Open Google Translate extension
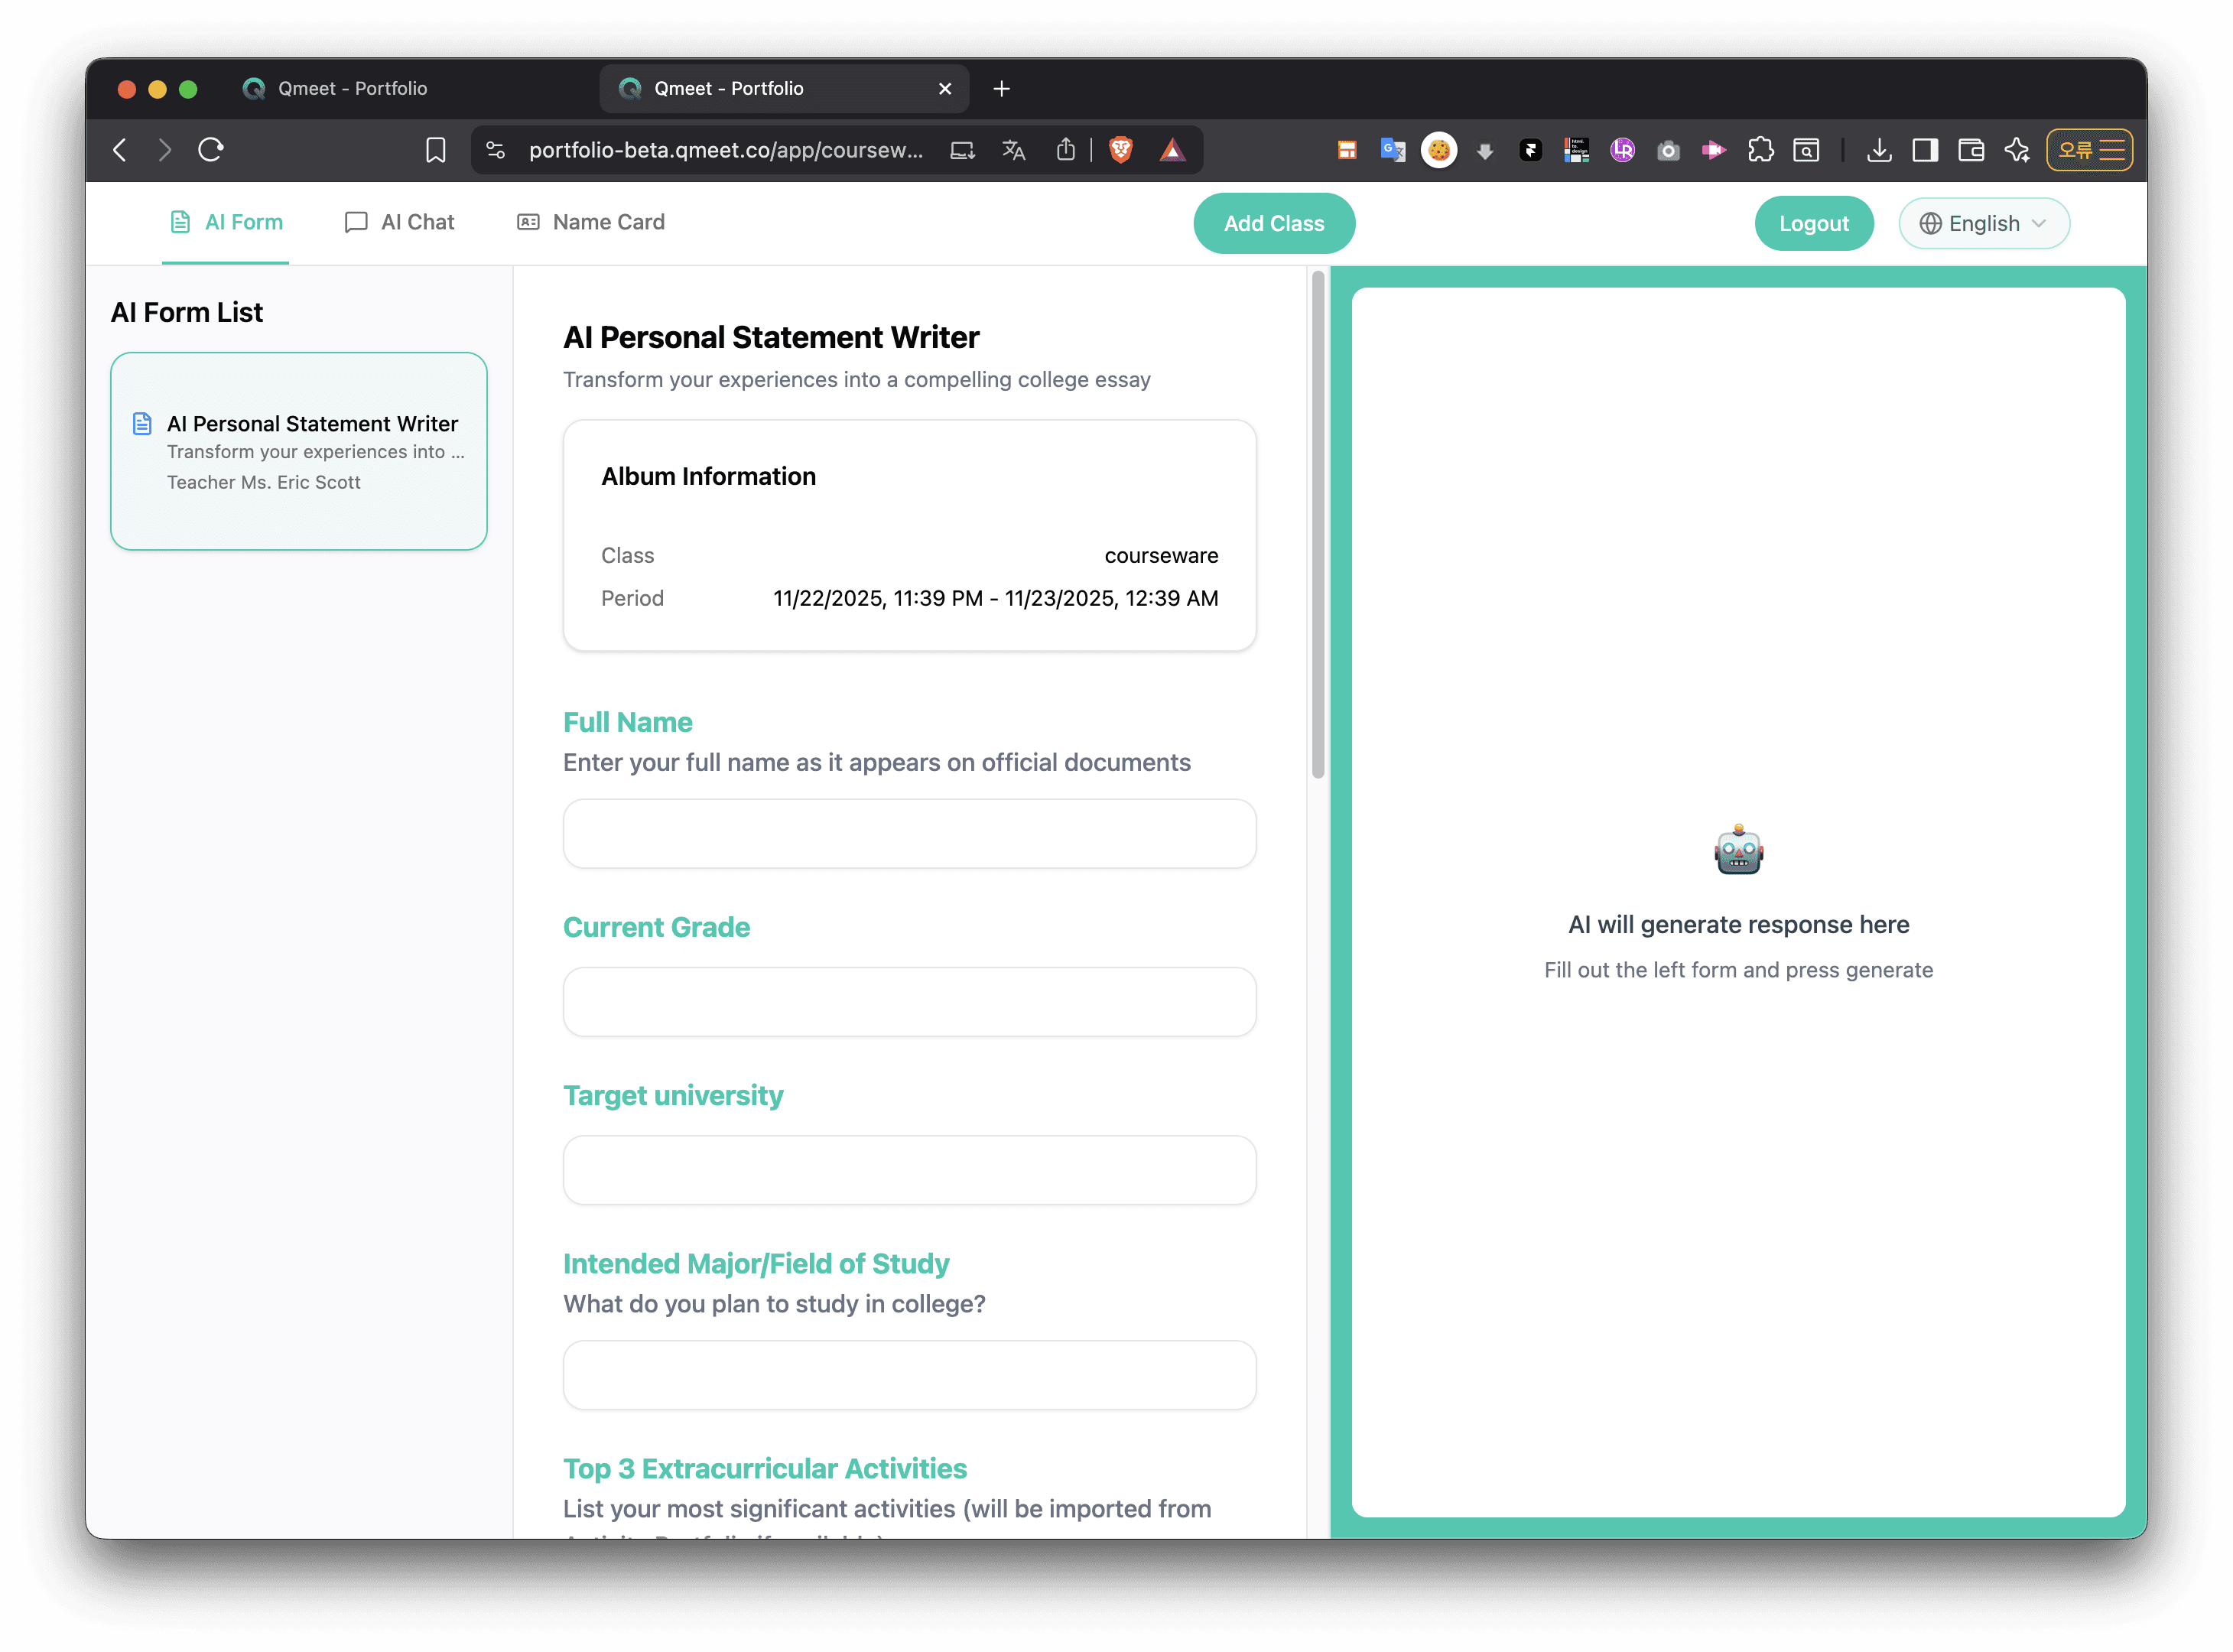 [1392, 150]
